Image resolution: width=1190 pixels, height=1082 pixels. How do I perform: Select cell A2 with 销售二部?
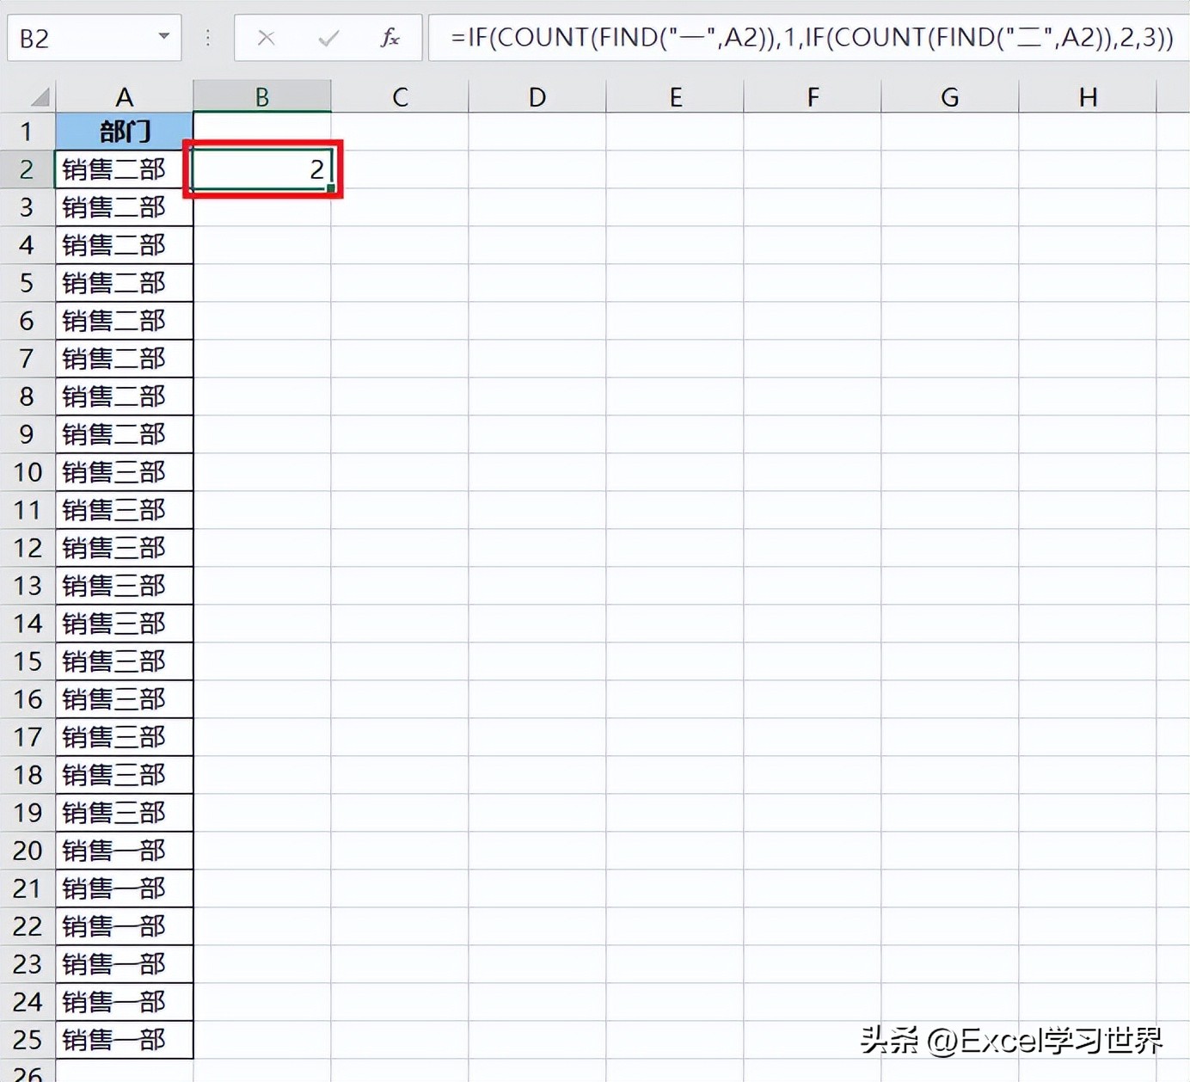click(125, 169)
